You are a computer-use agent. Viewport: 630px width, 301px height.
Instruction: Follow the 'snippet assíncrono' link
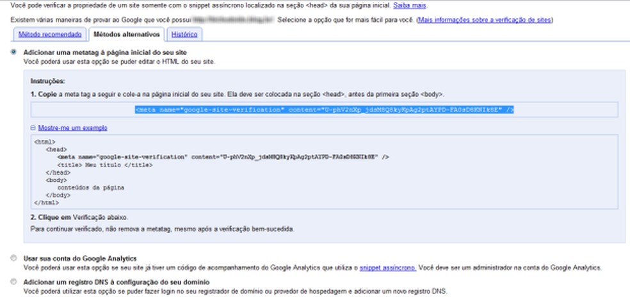pos(387,267)
